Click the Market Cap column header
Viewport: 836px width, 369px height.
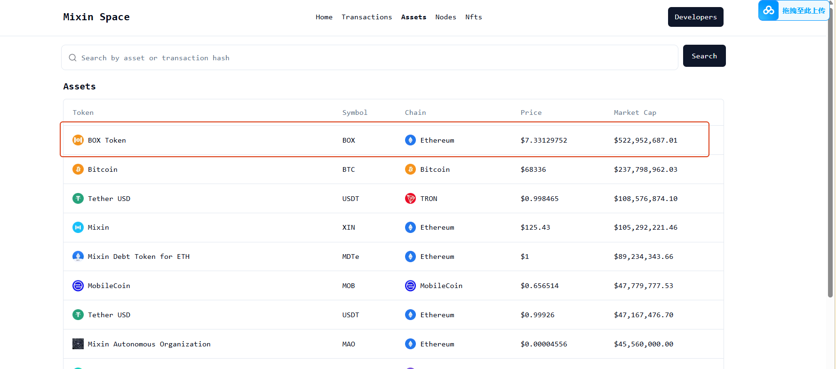point(635,112)
